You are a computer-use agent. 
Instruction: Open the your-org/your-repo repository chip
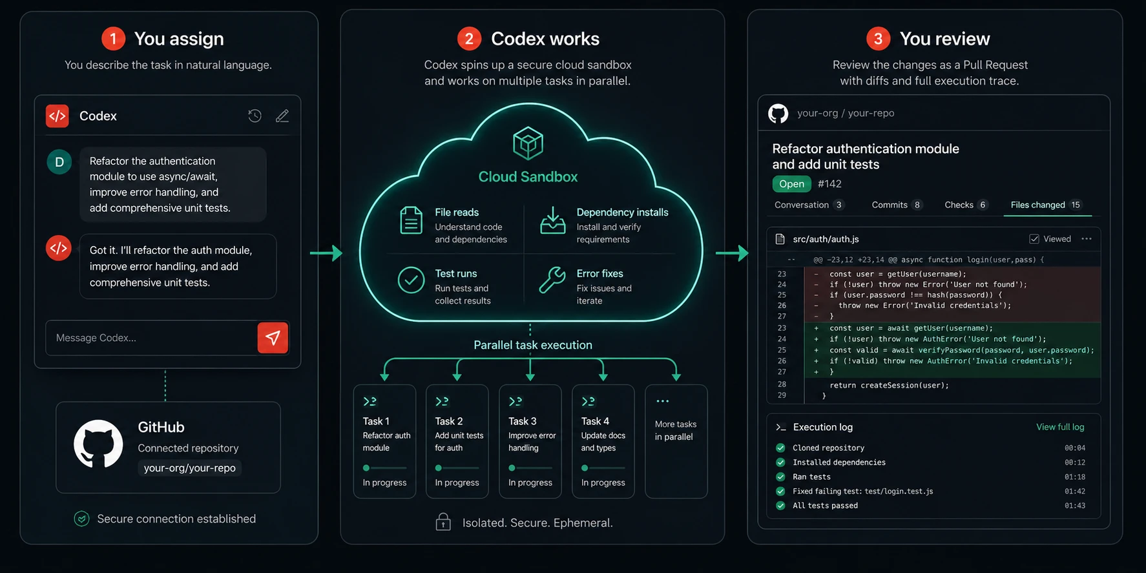[189, 468]
